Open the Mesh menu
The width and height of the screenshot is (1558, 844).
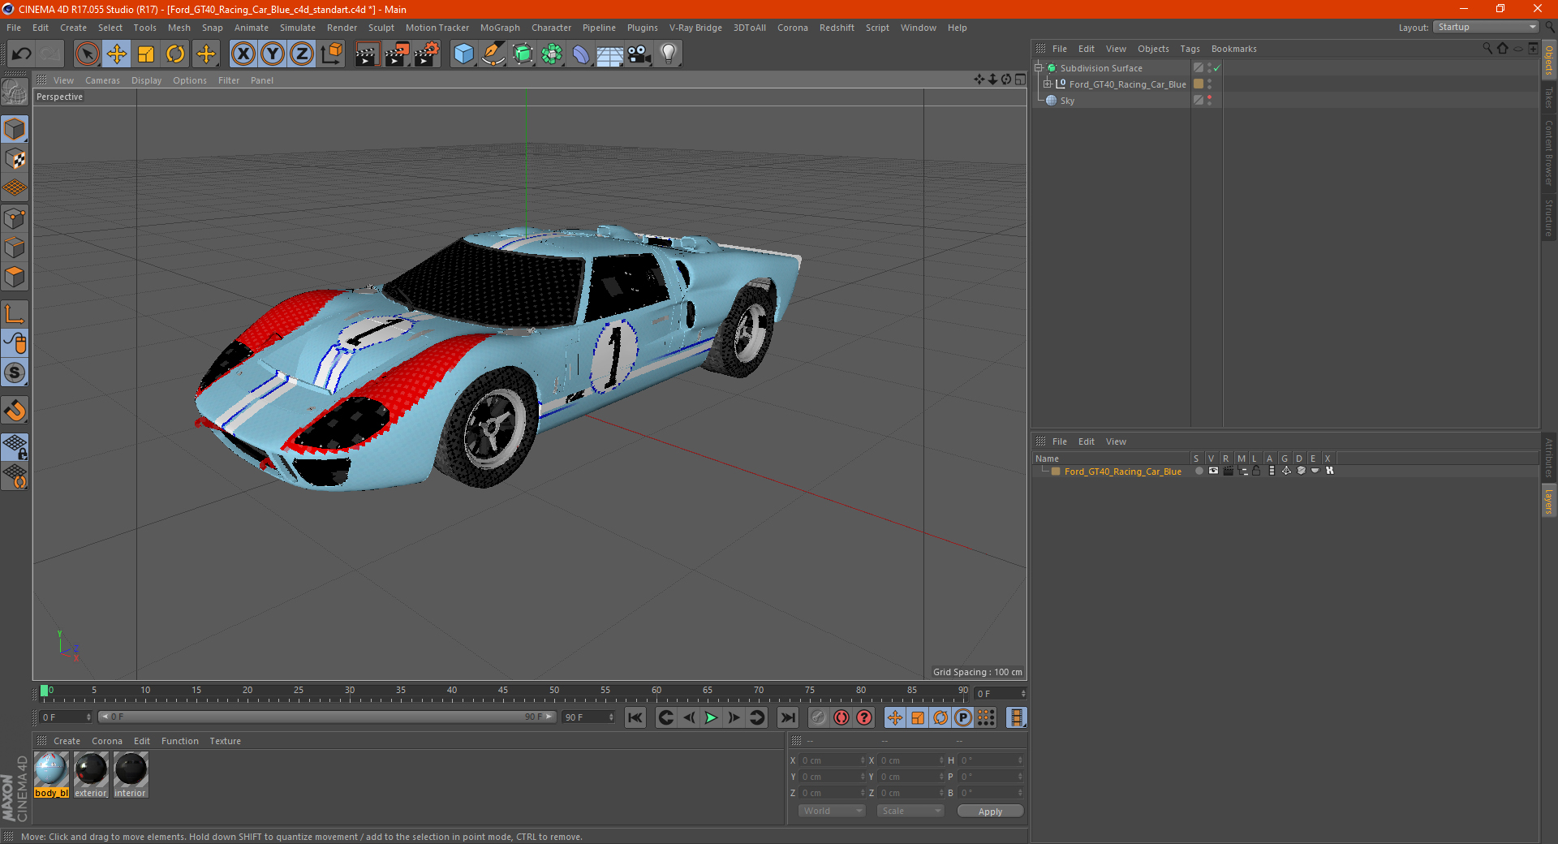click(x=179, y=28)
